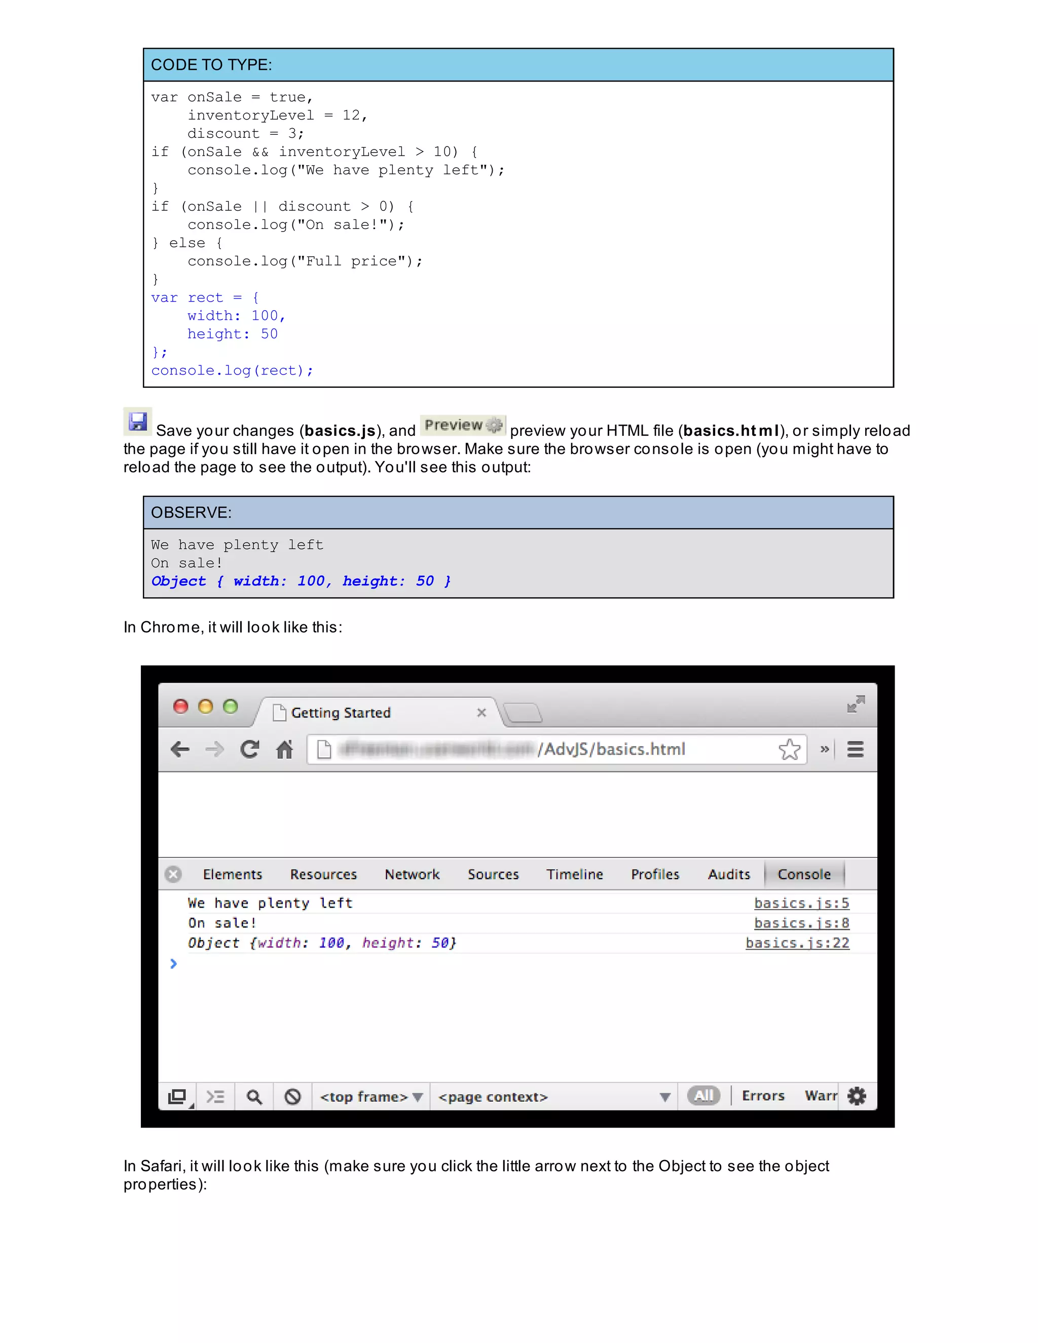The height and width of the screenshot is (1343, 1038).
Task: Bookmark the page with the star icon
Action: [790, 750]
